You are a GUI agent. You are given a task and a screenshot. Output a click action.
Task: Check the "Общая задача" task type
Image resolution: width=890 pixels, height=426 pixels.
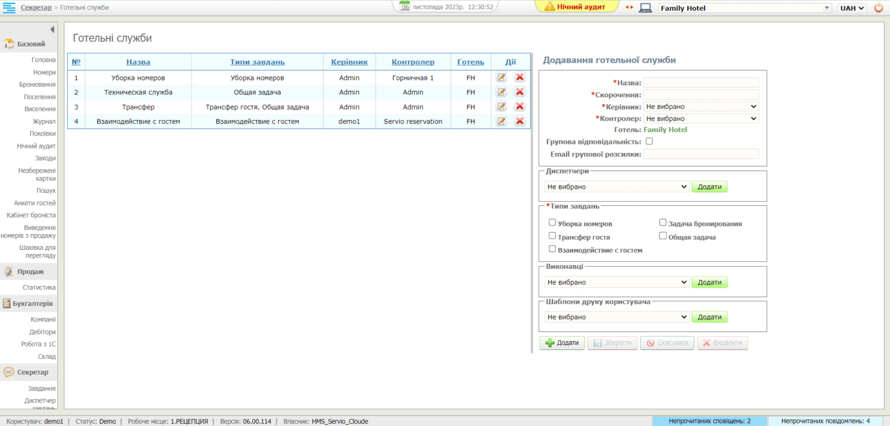pyautogui.click(x=662, y=235)
